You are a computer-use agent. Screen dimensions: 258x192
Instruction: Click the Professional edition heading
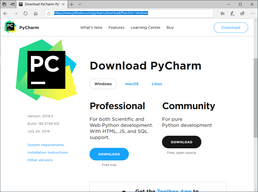tap(117, 106)
